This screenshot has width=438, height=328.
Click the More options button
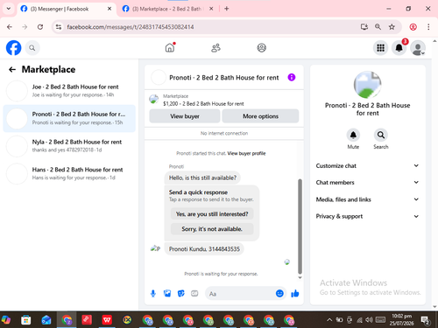(260, 116)
